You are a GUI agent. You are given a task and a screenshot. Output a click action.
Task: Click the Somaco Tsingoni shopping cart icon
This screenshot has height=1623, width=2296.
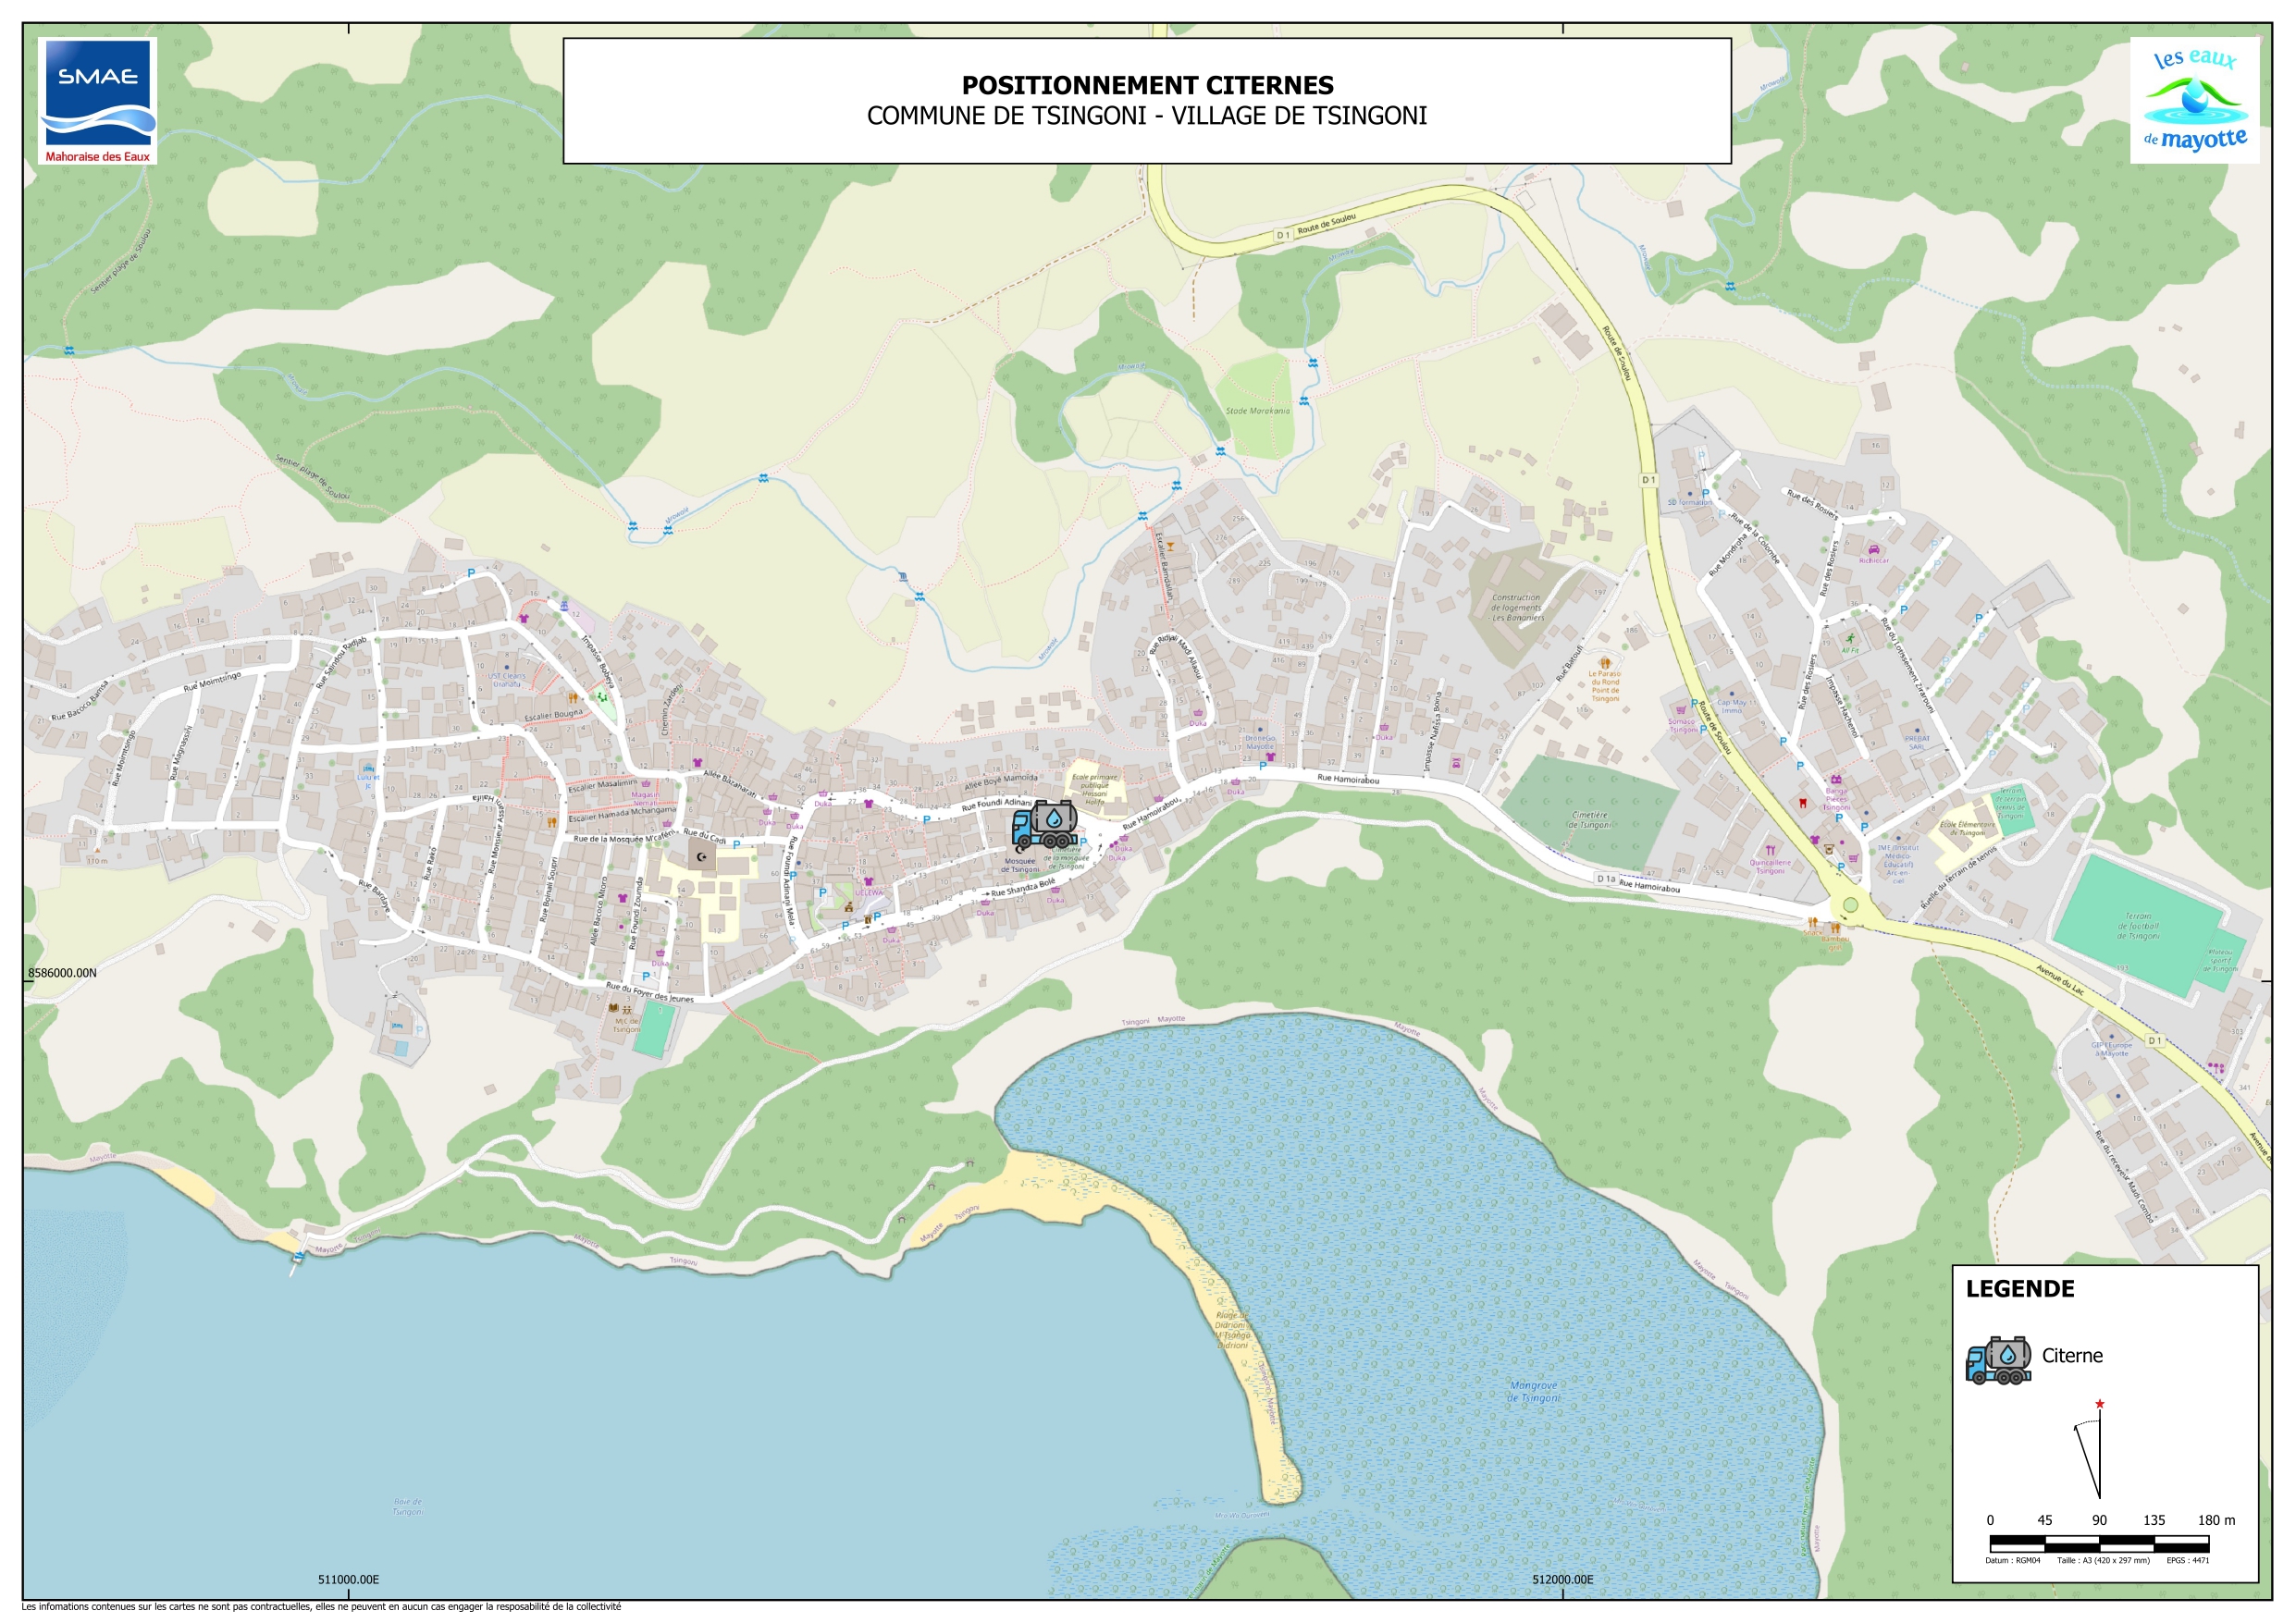pyautogui.click(x=1681, y=710)
